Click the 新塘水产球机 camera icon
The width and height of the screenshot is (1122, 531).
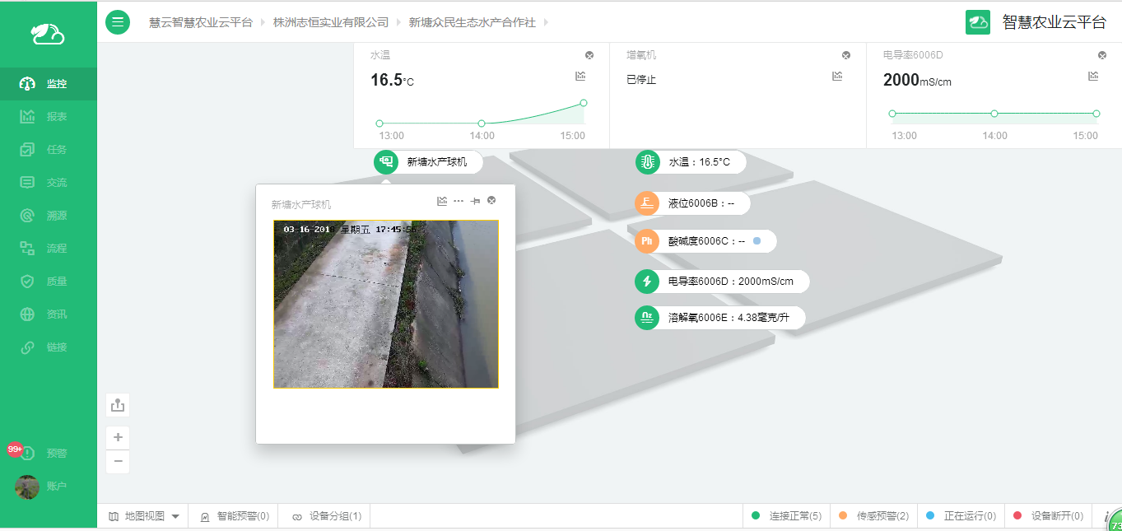coord(386,162)
